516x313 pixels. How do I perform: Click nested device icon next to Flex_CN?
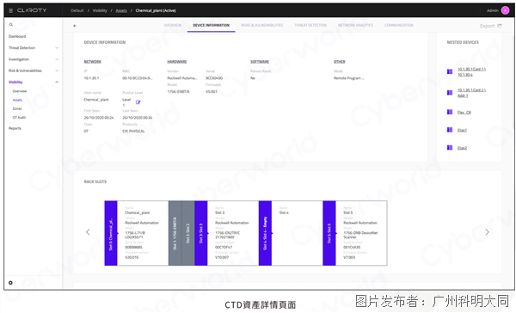click(x=450, y=113)
